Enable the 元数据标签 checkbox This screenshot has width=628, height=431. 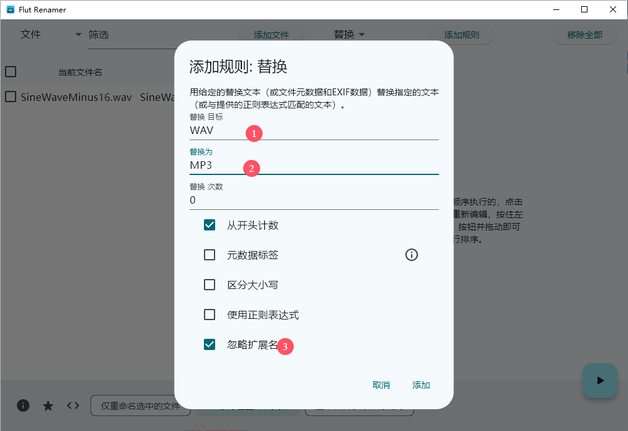pyautogui.click(x=210, y=255)
